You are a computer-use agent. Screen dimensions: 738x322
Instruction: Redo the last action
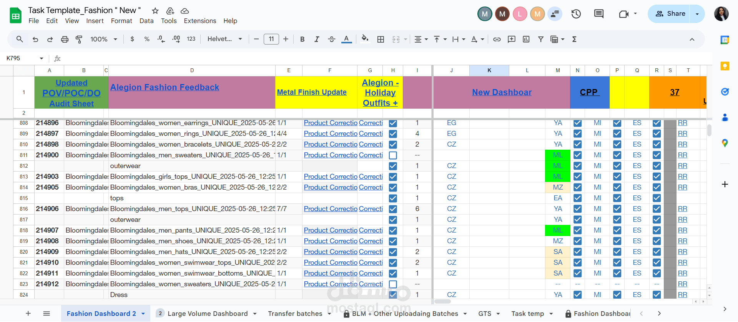50,39
